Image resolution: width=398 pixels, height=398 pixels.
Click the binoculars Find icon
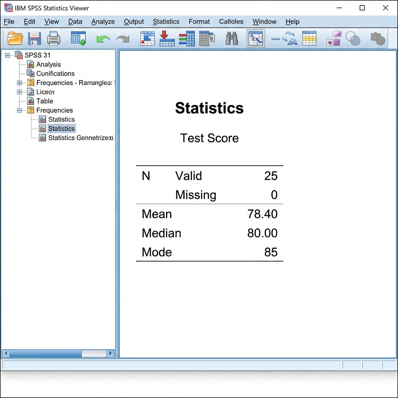pyautogui.click(x=232, y=38)
